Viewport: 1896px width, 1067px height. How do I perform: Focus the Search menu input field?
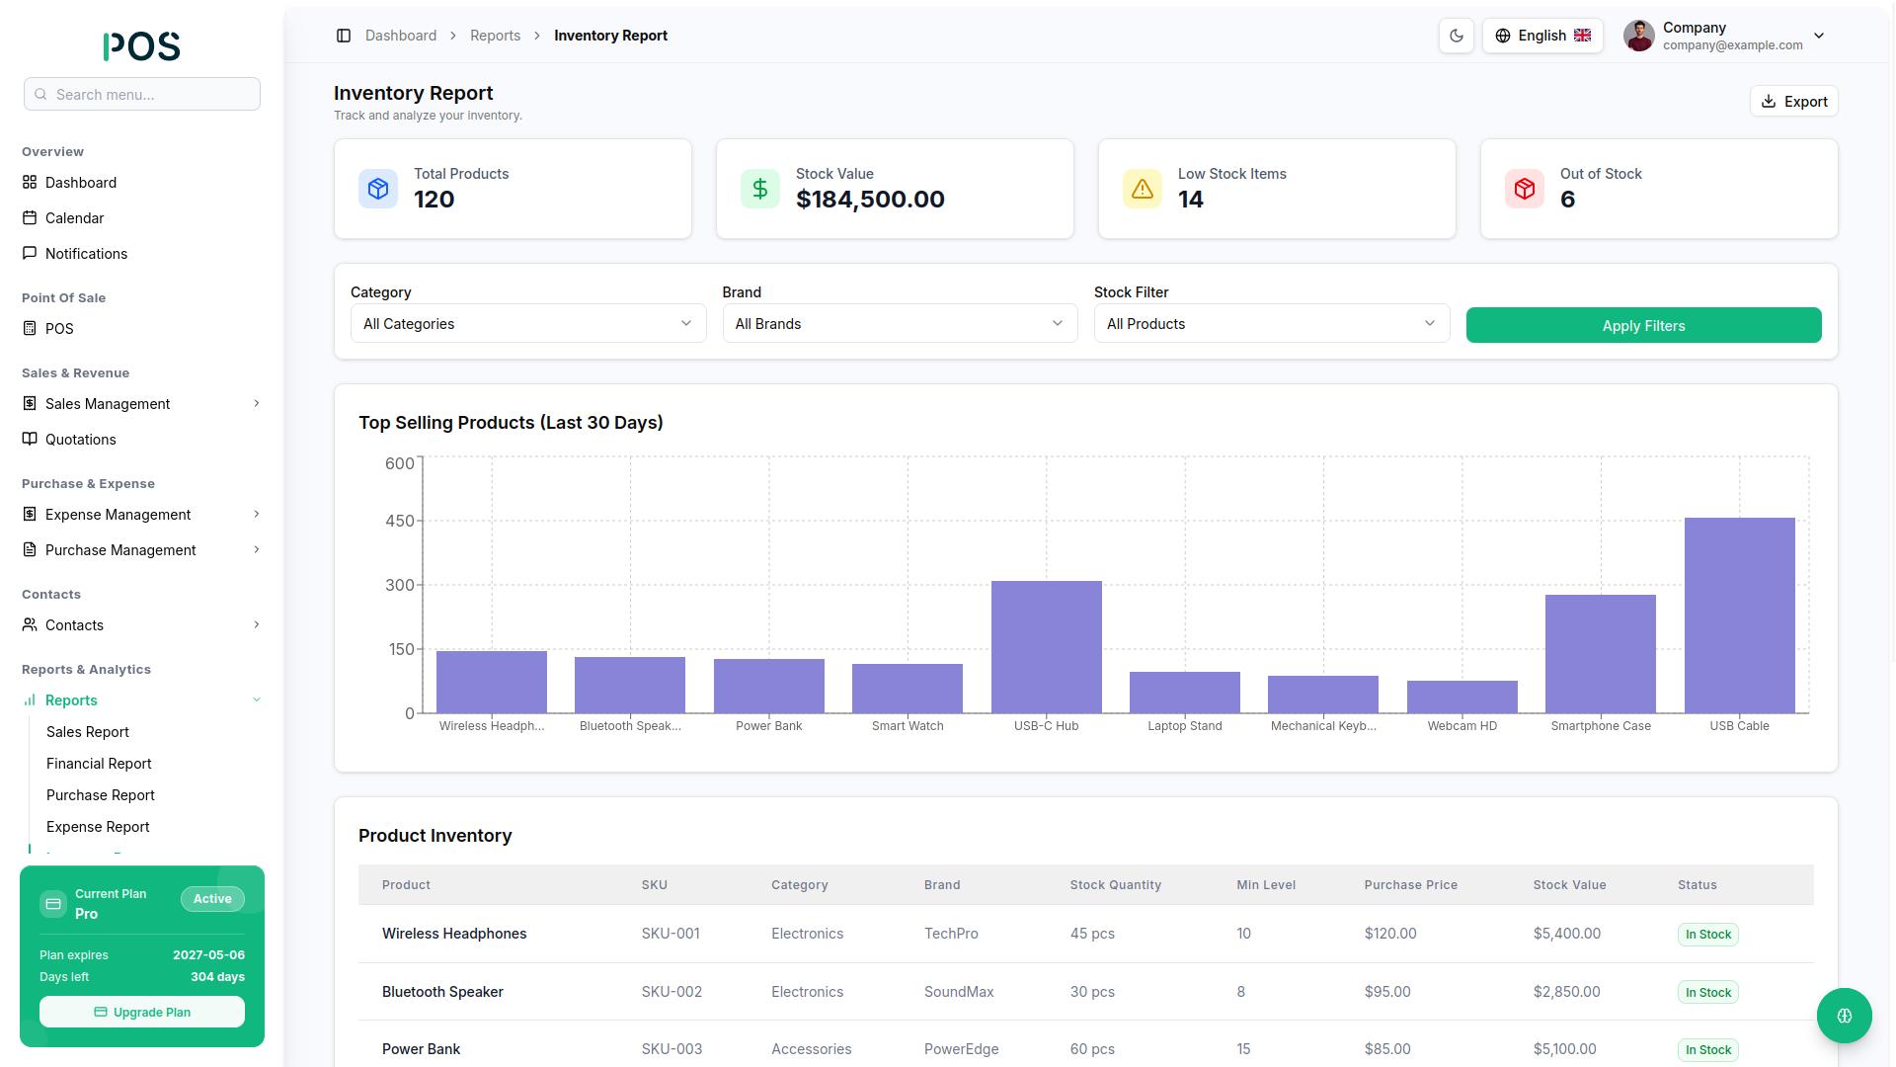(142, 94)
